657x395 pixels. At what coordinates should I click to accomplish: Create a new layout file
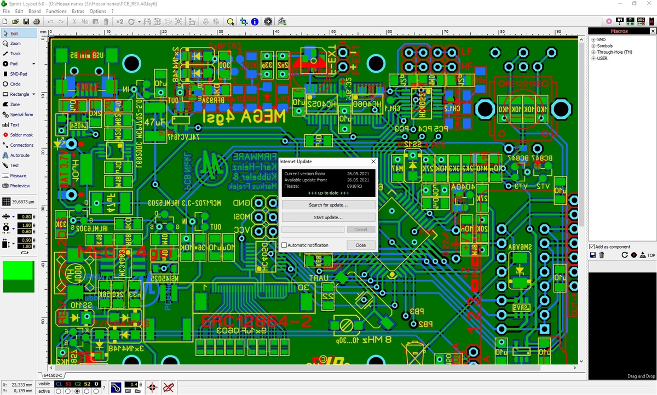(5, 21)
